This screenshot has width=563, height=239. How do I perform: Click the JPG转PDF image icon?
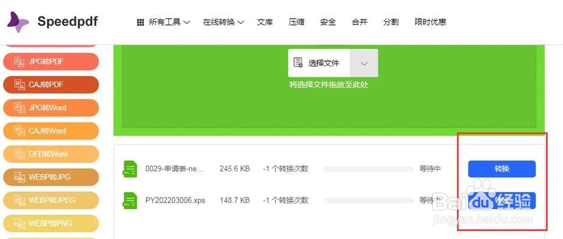point(19,62)
